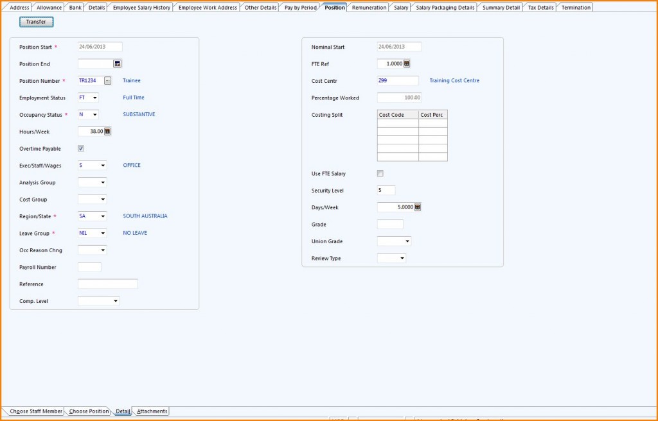Click the SOUTH AUSTRALIA link
Image resolution: width=658 pixels, height=421 pixels.
[145, 216]
